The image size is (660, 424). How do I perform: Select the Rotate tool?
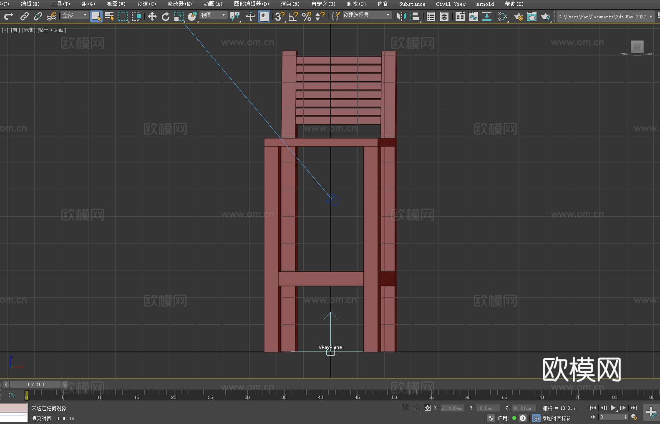[x=166, y=16]
